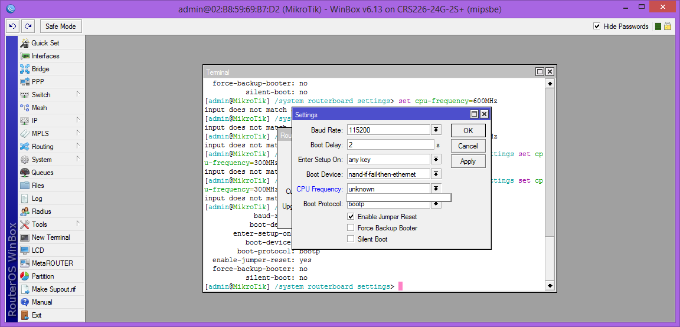
Task: Click the Enter Setup On value field
Action: point(388,160)
